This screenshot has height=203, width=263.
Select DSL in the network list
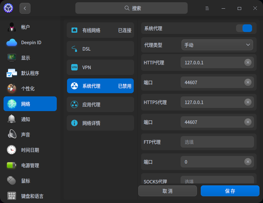(100, 49)
